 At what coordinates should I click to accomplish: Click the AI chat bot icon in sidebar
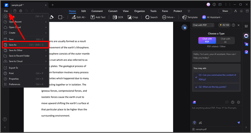pos(246,36)
